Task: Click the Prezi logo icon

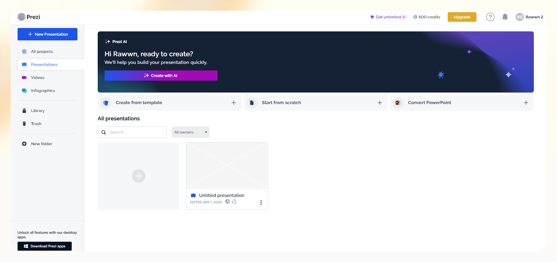Action: click(x=21, y=17)
